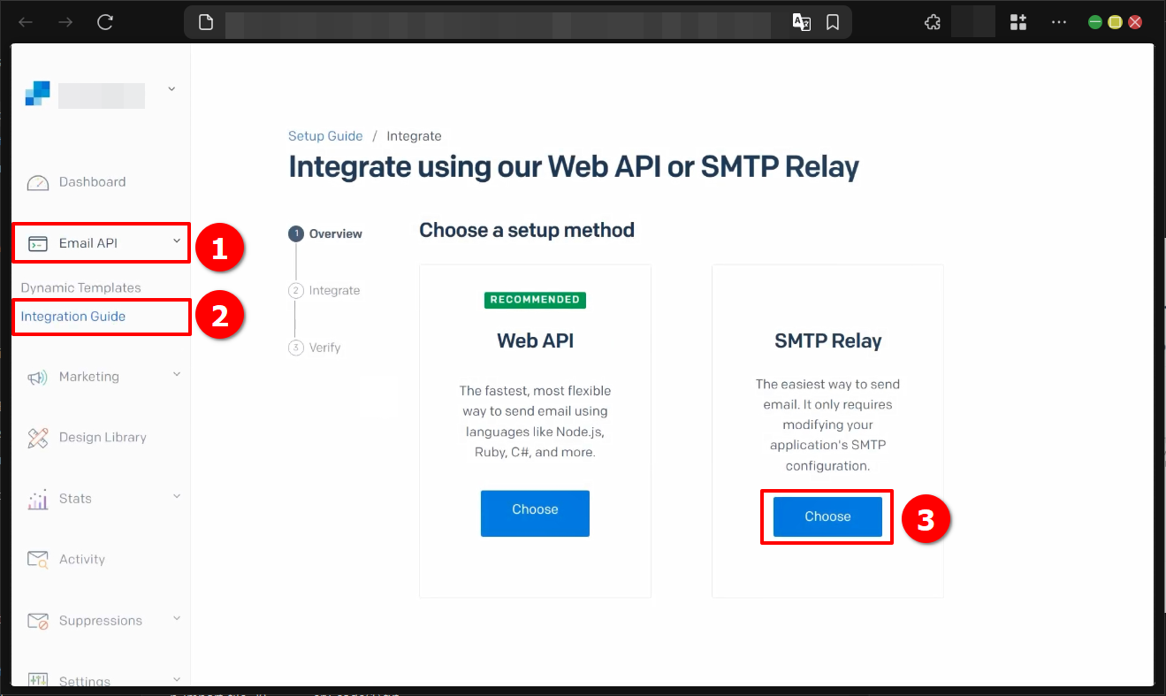Navigate back via the Setup Guide breadcrumb
Viewport: 1166px width, 696px height.
(325, 135)
